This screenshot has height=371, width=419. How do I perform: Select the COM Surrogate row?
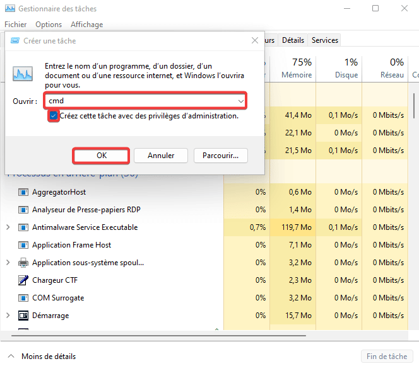coord(204,298)
